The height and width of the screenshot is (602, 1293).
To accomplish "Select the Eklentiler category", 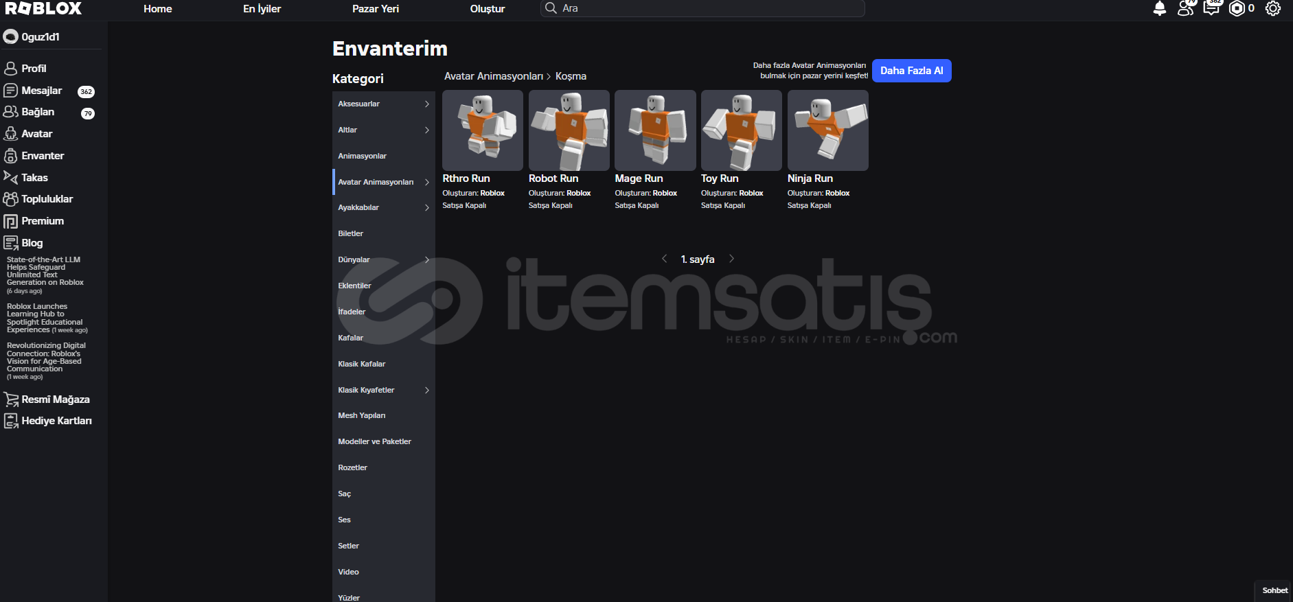I will (x=383, y=286).
